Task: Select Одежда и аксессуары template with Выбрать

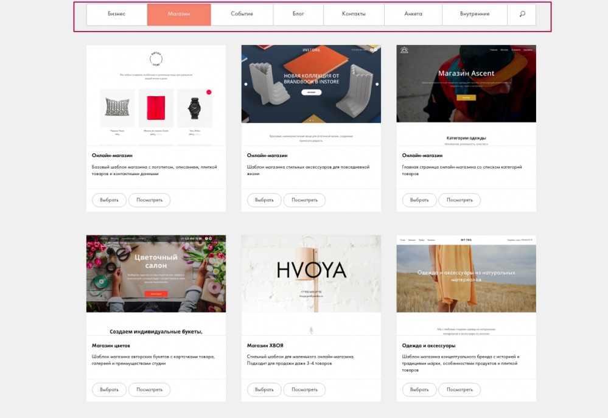Action: pos(419,389)
